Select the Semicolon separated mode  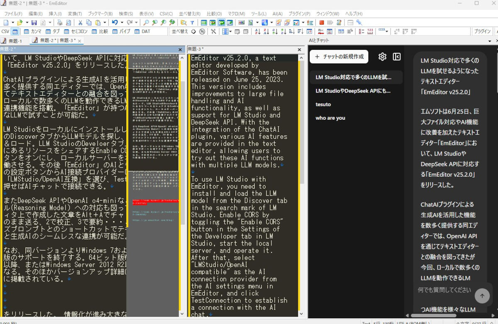[76, 31]
